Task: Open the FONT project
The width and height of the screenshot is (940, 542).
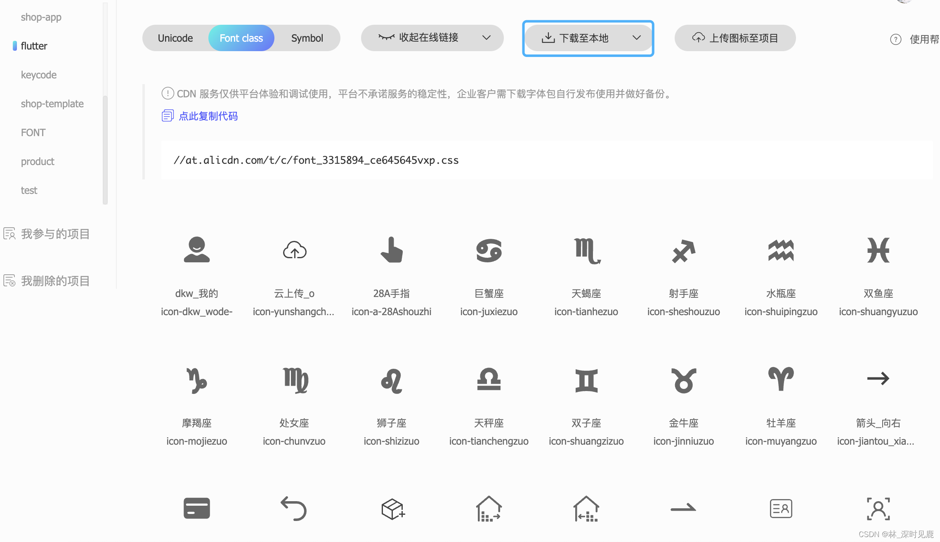Action: [x=33, y=132]
